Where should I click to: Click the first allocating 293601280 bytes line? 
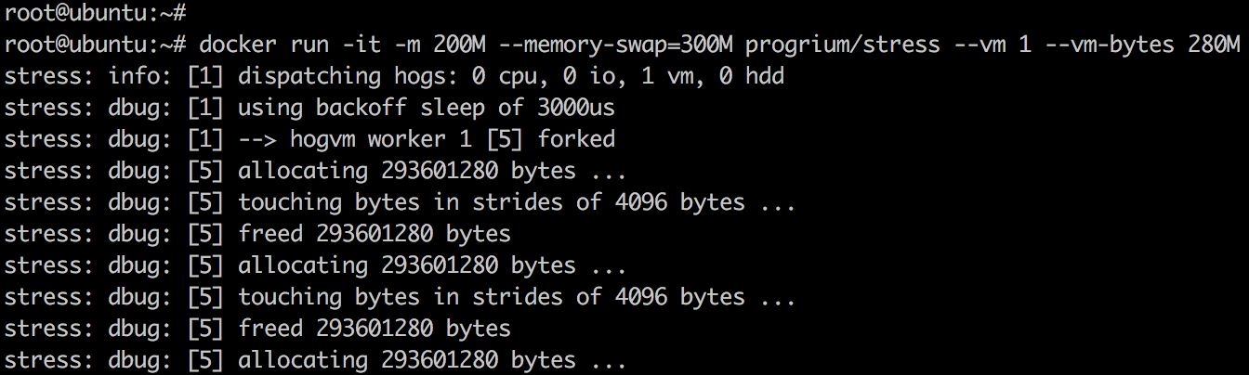click(315, 171)
